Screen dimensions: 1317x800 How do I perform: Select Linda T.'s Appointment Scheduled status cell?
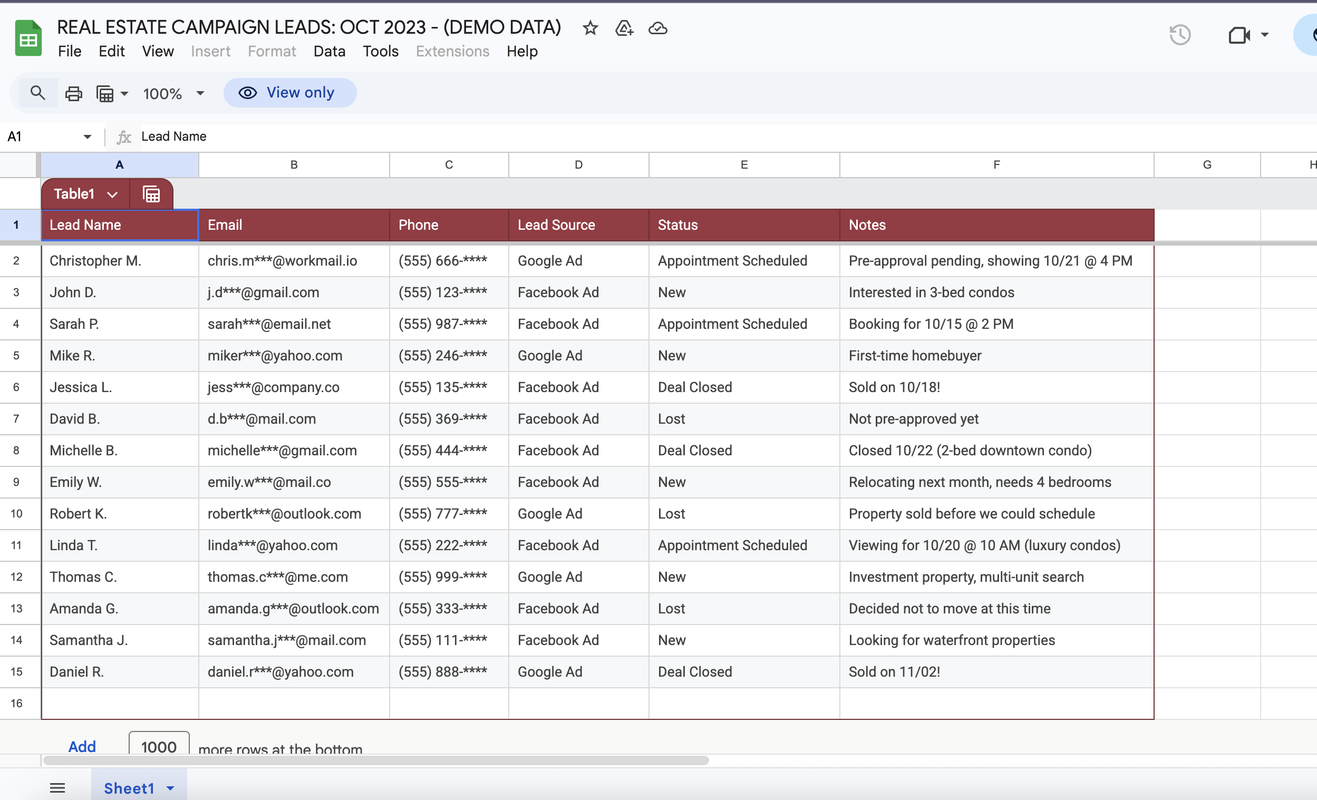pos(744,545)
